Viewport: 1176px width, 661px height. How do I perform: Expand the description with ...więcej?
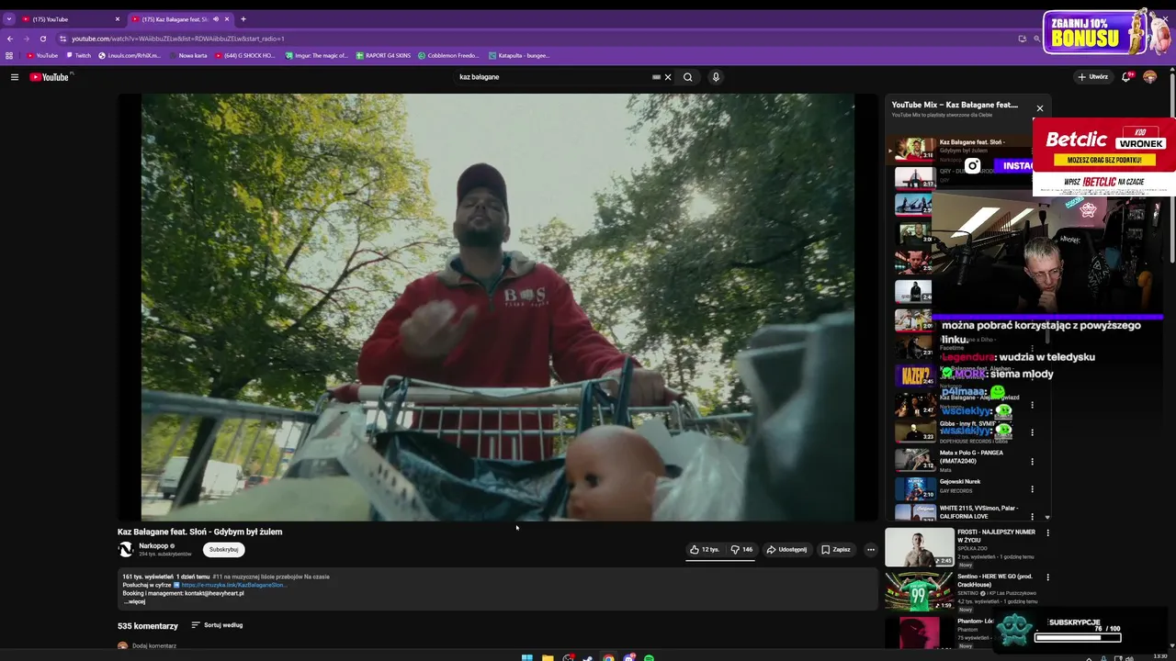pos(134,601)
